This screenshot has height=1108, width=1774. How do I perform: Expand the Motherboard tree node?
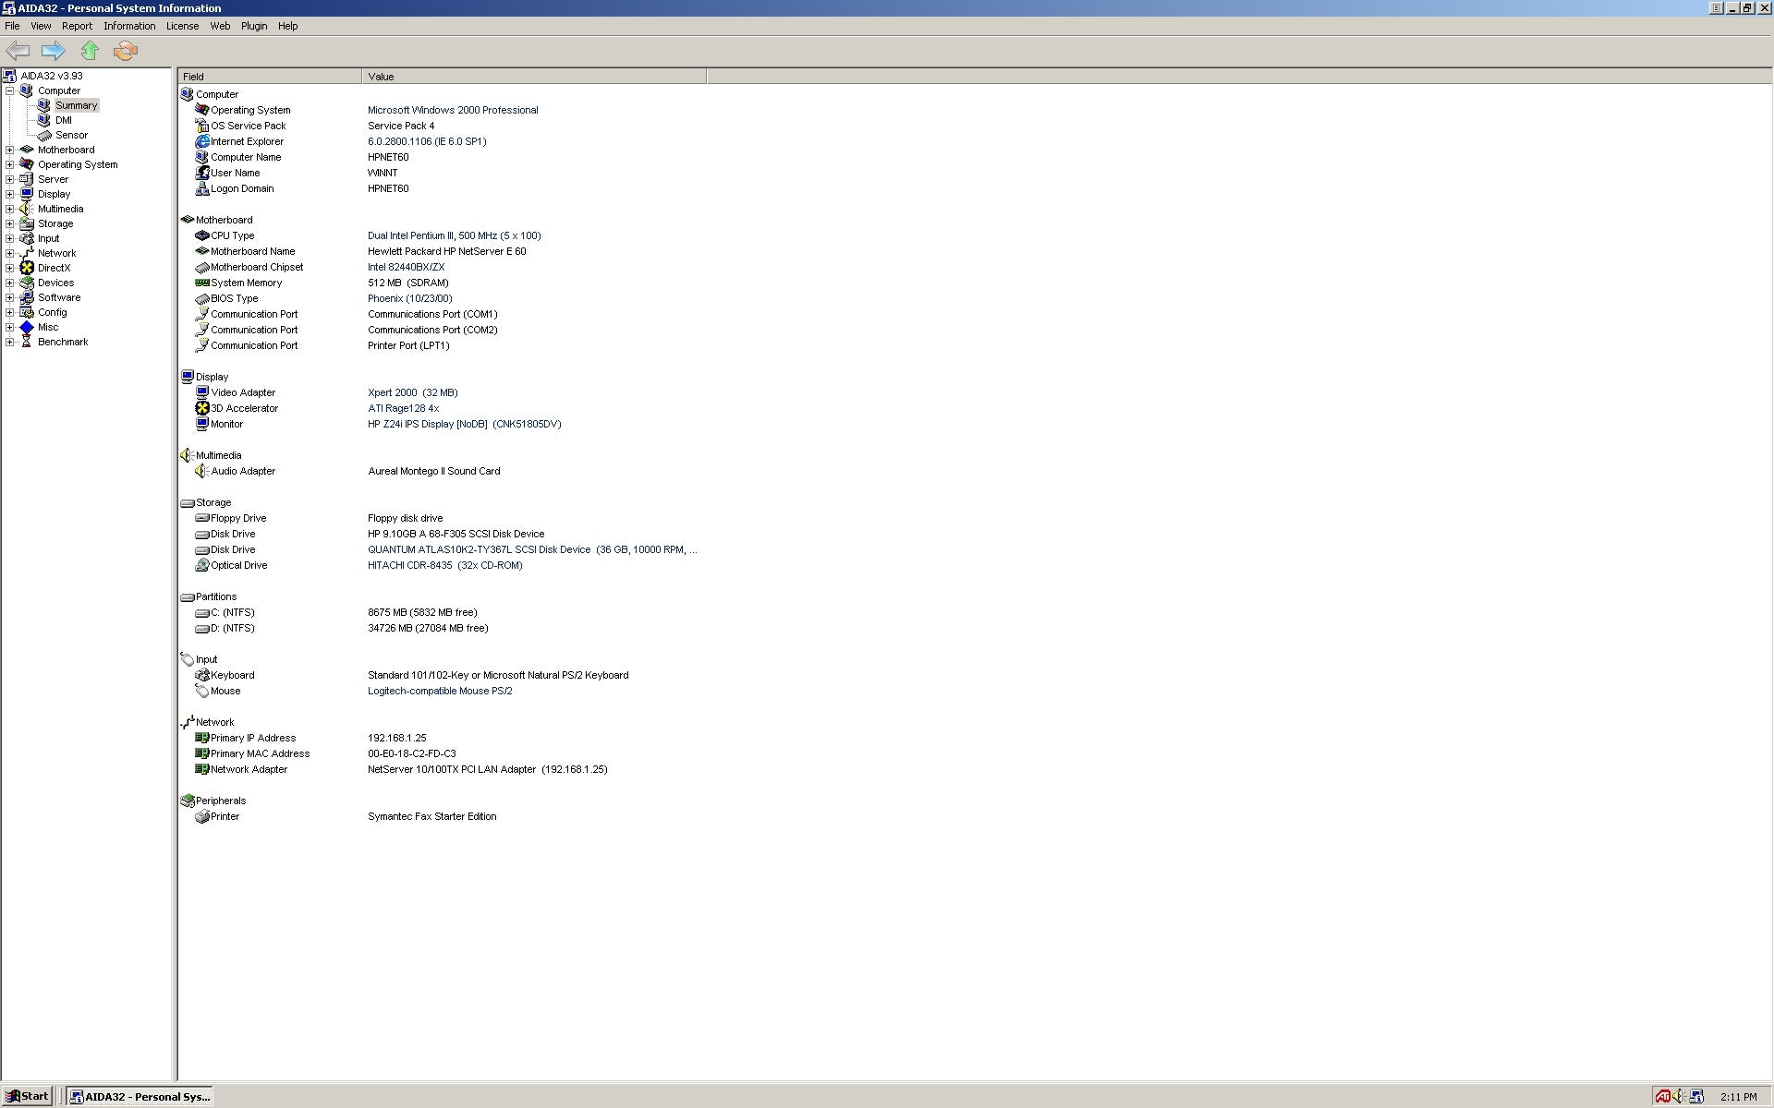[10, 150]
